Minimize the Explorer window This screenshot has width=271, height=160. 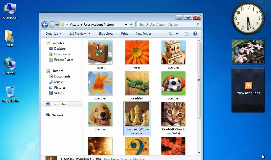179,17
